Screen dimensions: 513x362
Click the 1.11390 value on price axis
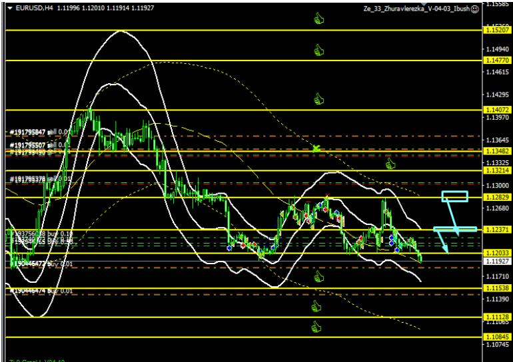pos(498,299)
